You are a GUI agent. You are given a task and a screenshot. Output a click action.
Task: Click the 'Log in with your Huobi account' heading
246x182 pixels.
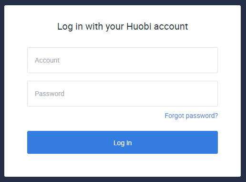pos(123,27)
